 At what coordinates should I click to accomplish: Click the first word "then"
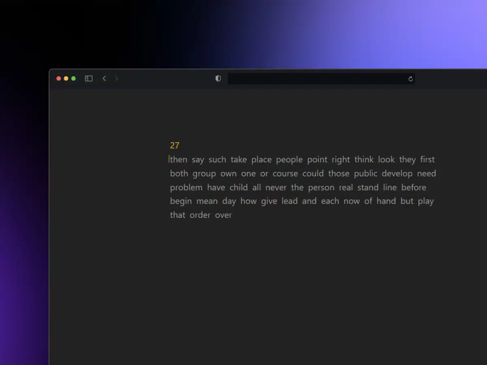[179, 160]
